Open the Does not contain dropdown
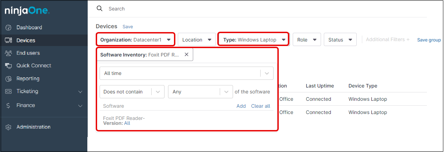 coord(158,92)
